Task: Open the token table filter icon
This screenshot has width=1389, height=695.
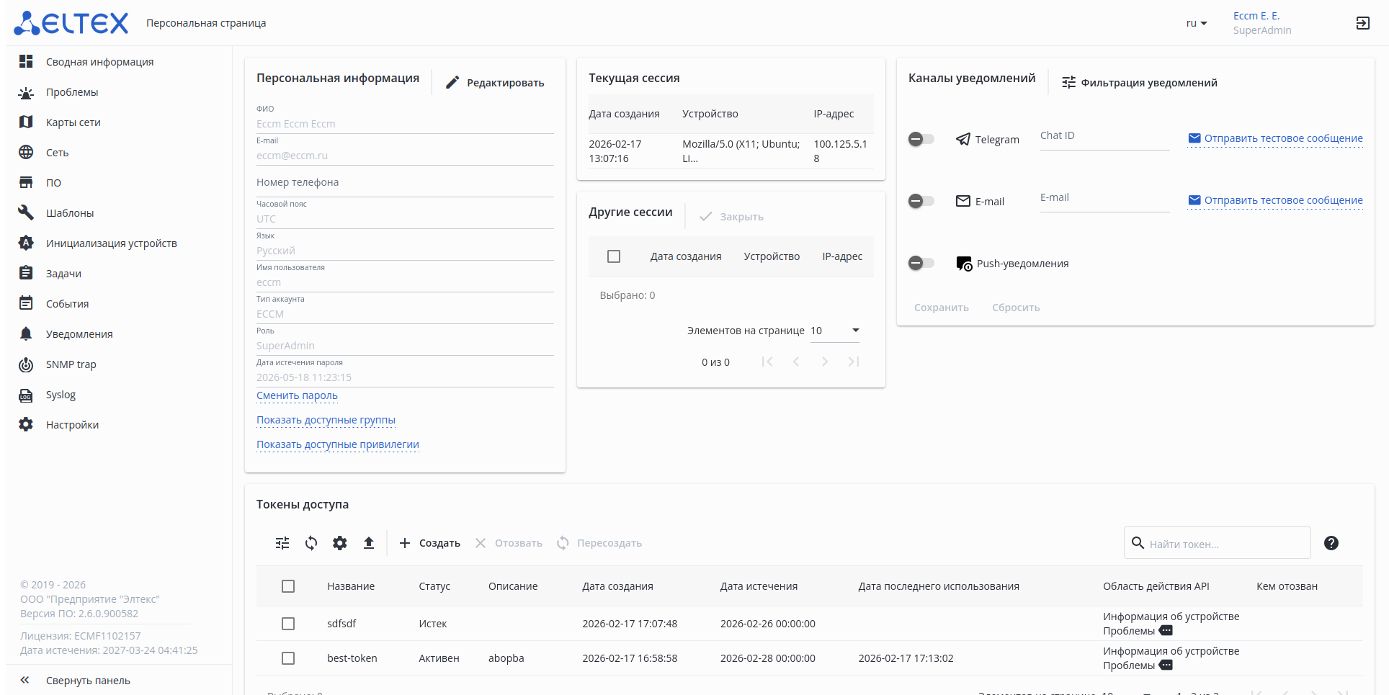Action: [x=282, y=543]
